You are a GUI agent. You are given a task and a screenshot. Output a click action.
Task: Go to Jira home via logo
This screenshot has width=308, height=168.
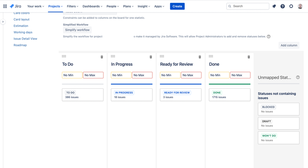pos(15,6)
